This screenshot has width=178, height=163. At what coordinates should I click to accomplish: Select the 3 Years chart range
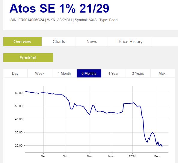click(x=138, y=73)
